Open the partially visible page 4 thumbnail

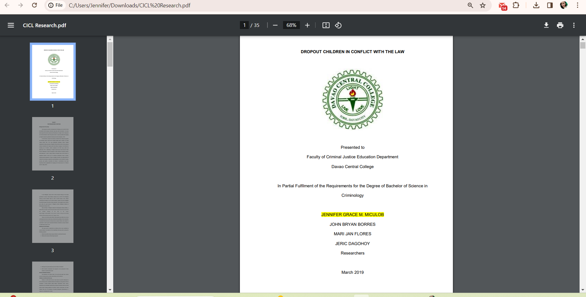53,277
